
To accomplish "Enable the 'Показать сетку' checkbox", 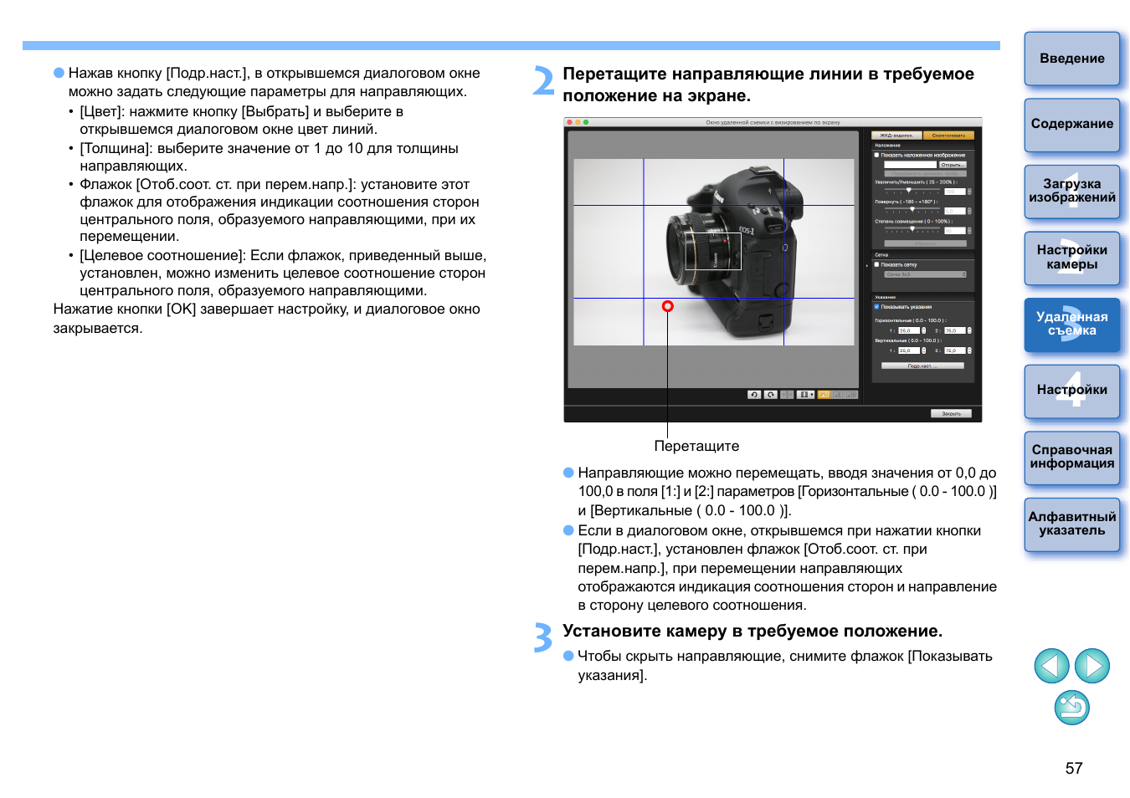I will pos(876,264).
